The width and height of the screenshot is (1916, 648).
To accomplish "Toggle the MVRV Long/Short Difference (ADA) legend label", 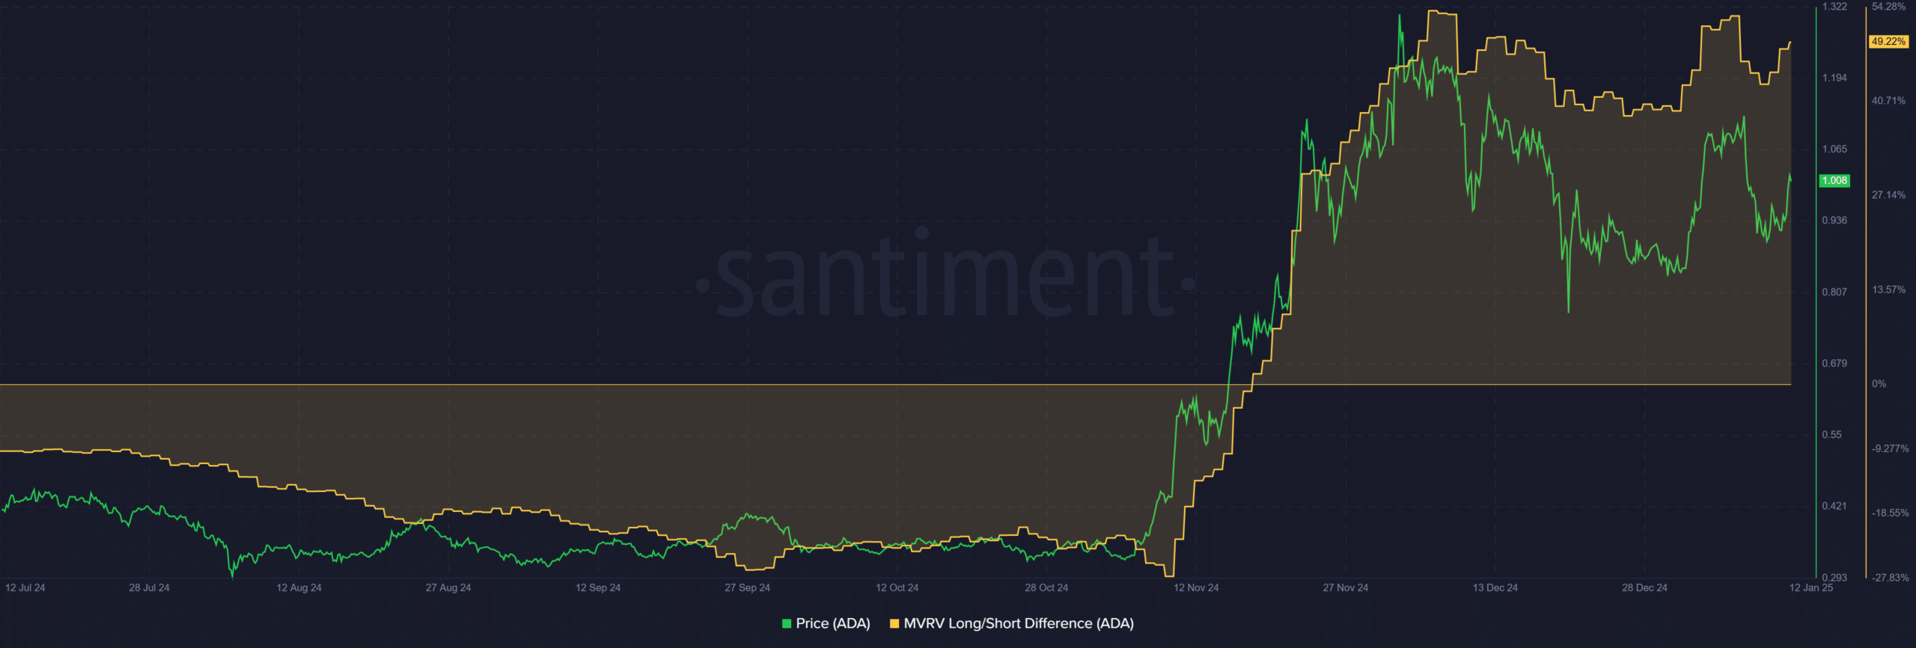I will pos(1018,623).
